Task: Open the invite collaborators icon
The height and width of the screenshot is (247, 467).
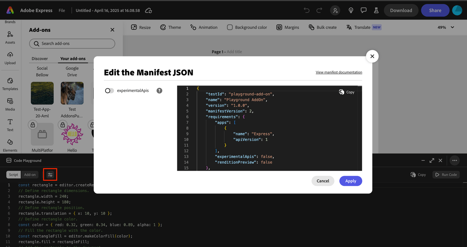Action: [x=335, y=10]
